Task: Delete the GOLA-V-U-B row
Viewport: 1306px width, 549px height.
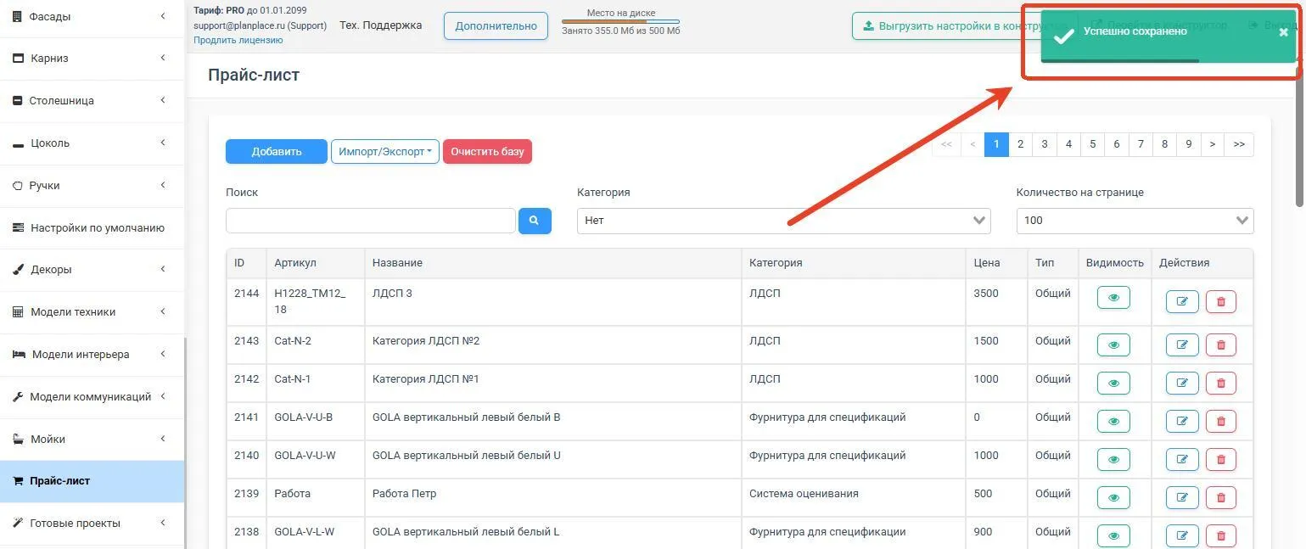Action: 1221,421
